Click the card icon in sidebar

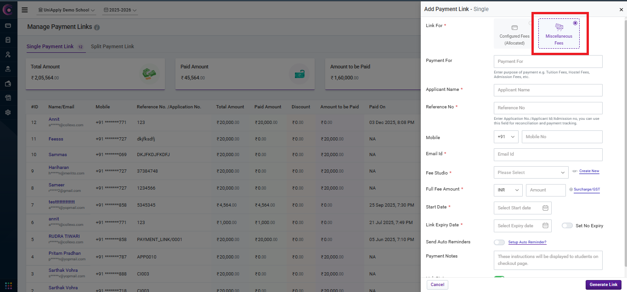8,25
